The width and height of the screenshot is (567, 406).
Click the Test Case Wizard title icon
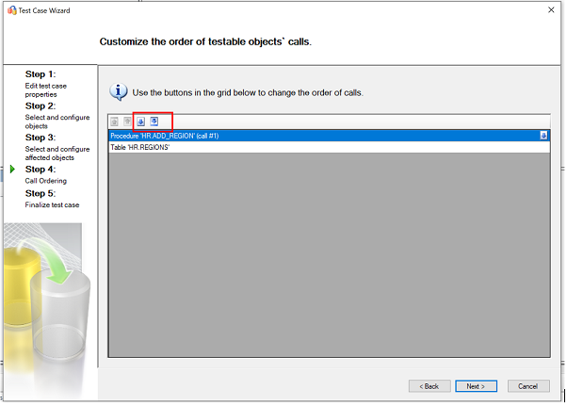(x=12, y=10)
